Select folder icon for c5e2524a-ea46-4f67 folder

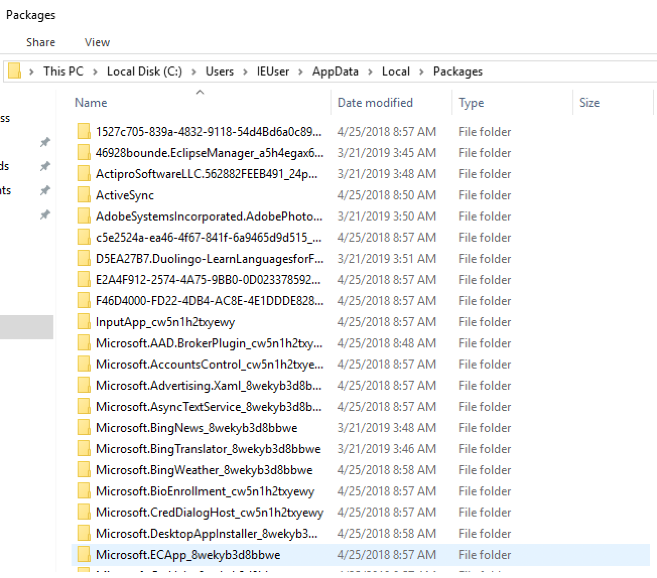click(x=84, y=237)
